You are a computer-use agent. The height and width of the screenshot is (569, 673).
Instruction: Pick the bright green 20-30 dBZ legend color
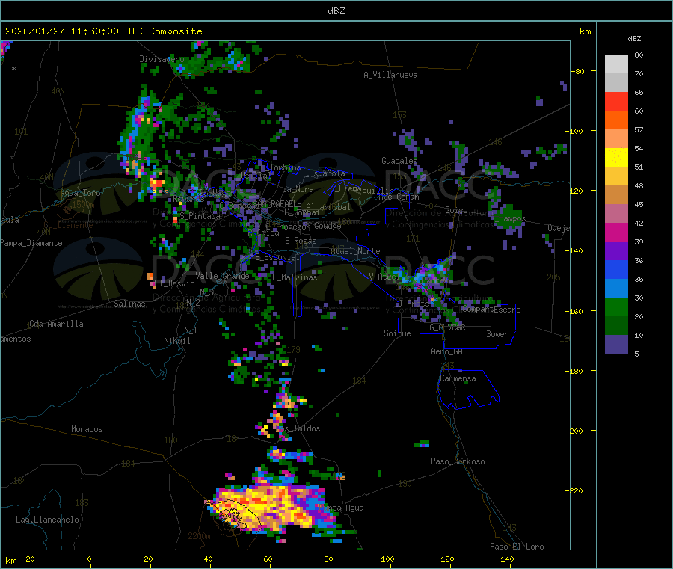pyautogui.click(x=616, y=307)
